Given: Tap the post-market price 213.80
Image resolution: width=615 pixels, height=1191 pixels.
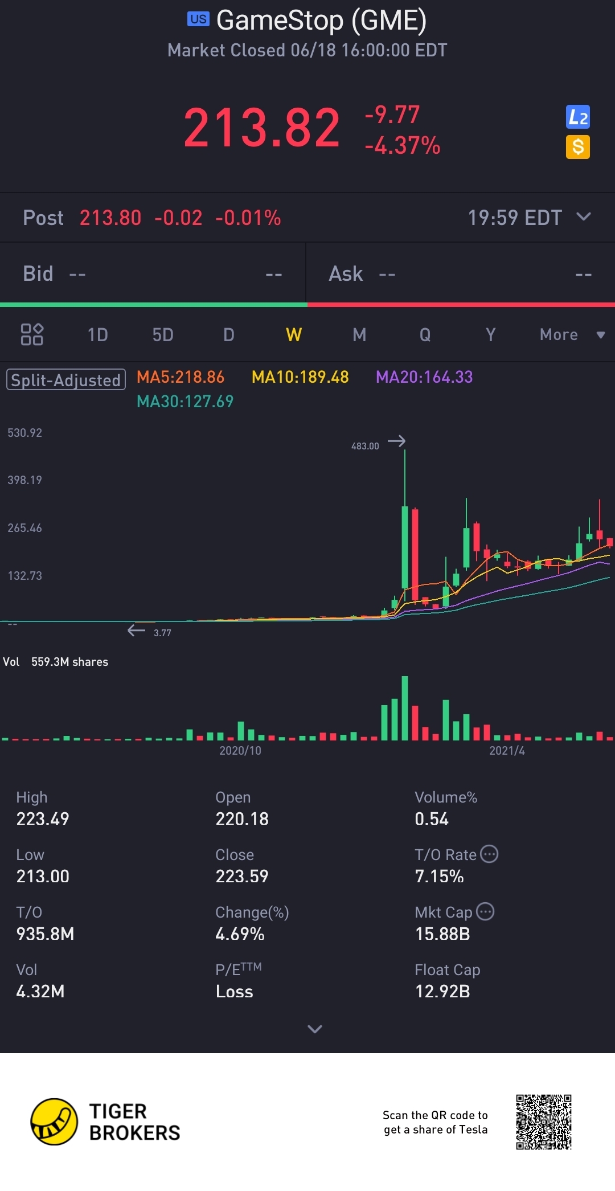Looking at the screenshot, I should pos(110,218).
